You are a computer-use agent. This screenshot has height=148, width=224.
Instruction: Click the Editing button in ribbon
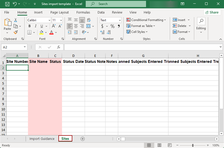pyautogui.click(x=201, y=24)
